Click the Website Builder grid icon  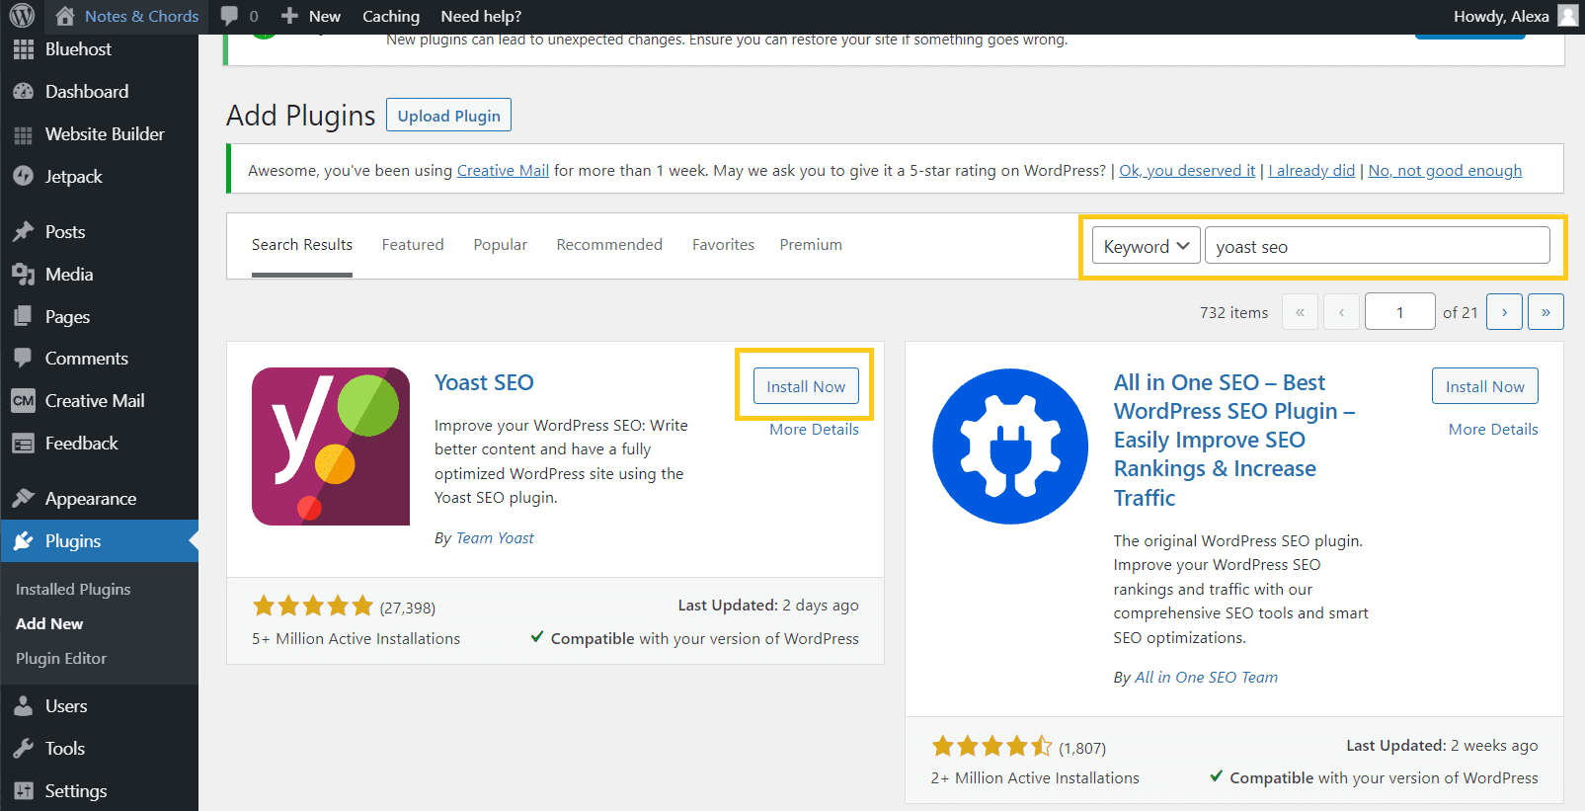(24, 134)
